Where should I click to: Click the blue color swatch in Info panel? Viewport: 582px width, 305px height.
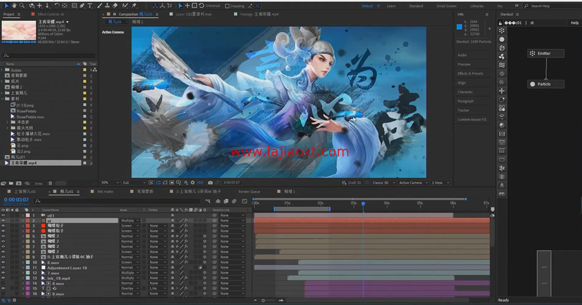click(459, 27)
